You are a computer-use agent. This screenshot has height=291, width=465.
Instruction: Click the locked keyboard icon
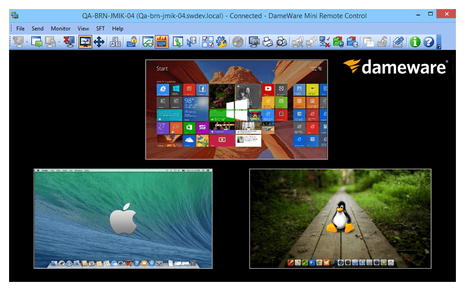[x=131, y=42]
